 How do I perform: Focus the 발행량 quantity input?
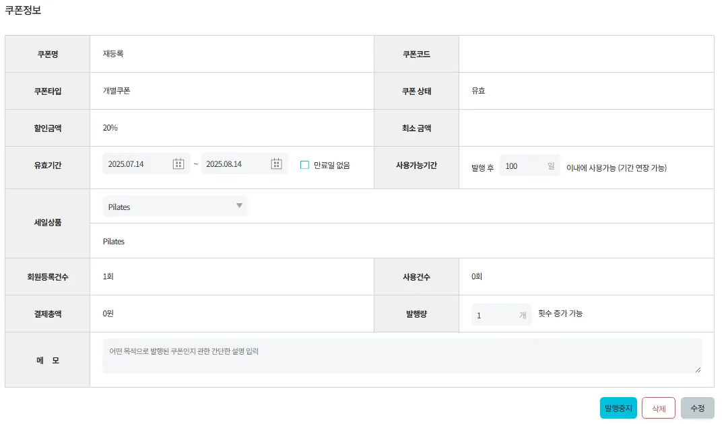(x=495, y=315)
